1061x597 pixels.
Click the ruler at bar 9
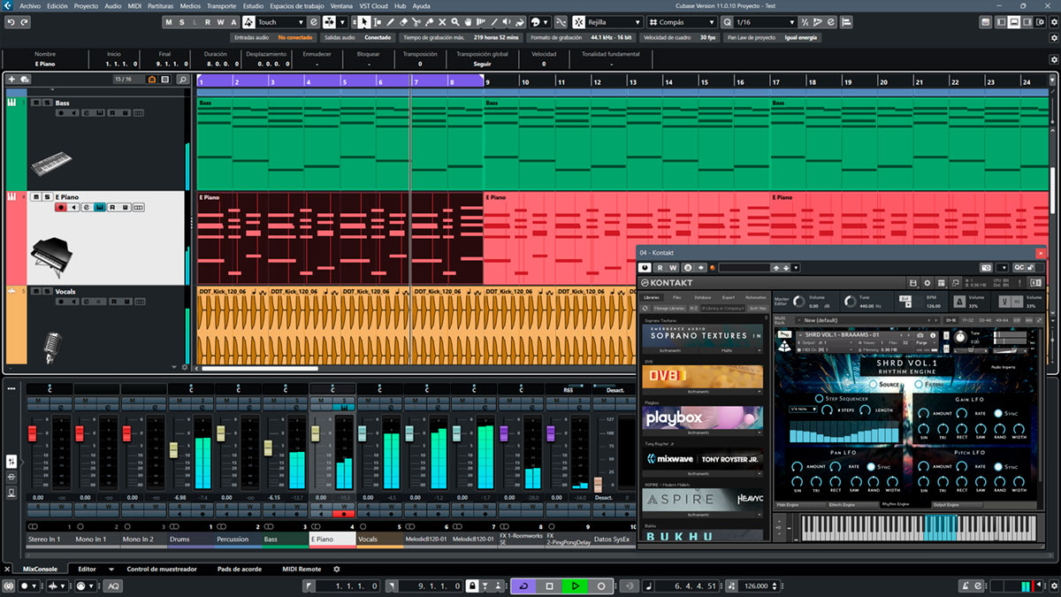click(x=488, y=81)
